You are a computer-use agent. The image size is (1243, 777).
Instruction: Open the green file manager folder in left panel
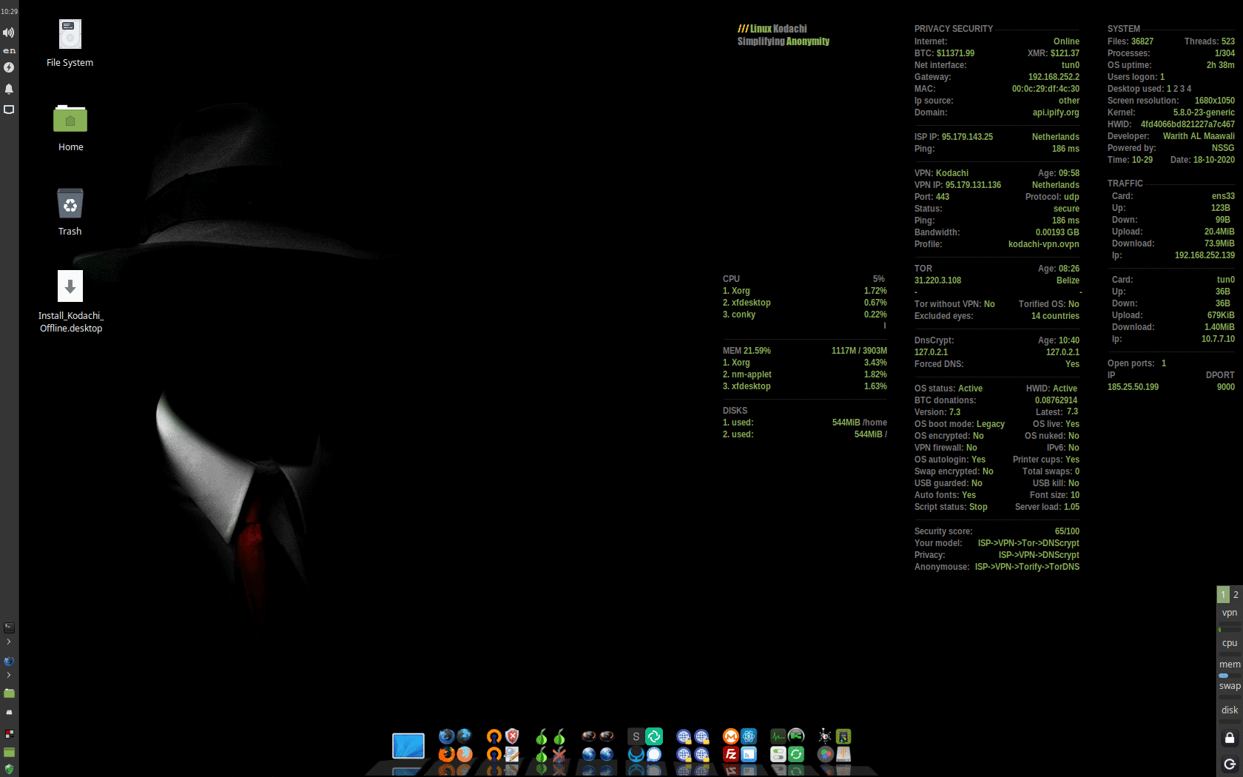click(9, 693)
